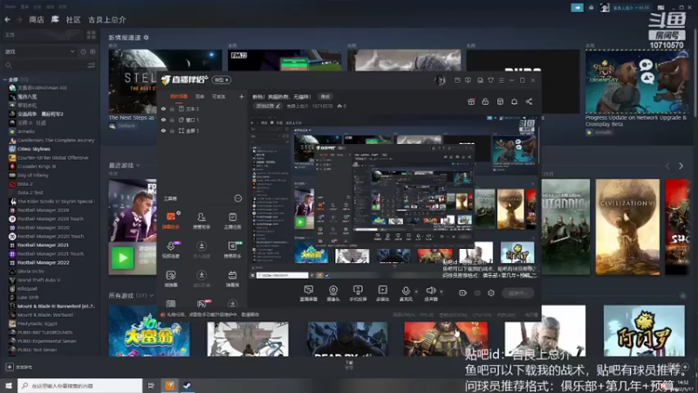Click the Steam library filter sliders icon
This screenshot has width=698, height=393.
tap(92, 65)
